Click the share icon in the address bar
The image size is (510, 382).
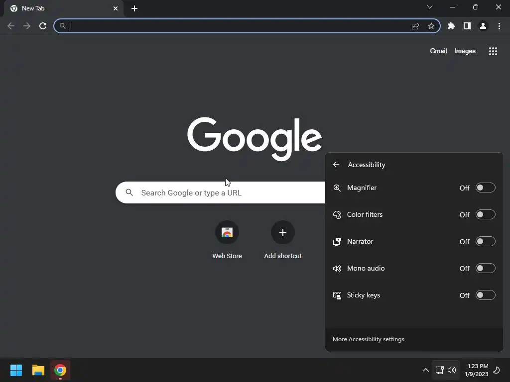click(x=415, y=26)
